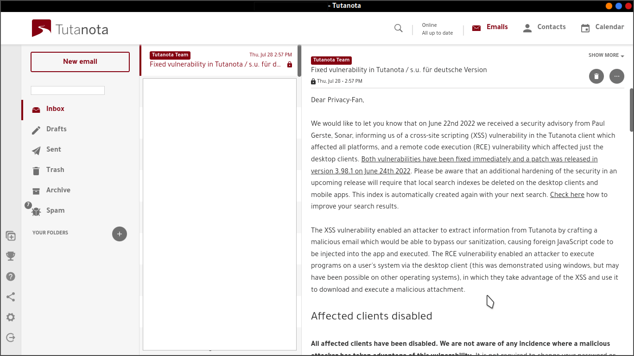Open the Spam folder
Image resolution: width=634 pixels, height=356 pixels.
(x=55, y=210)
